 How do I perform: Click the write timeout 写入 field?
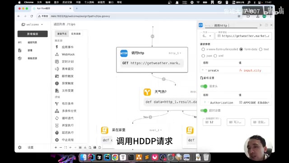pos(236,122)
